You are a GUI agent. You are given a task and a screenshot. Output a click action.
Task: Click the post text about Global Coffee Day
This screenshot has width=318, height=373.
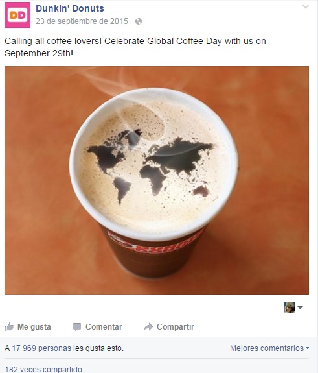[x=135, y=47]
